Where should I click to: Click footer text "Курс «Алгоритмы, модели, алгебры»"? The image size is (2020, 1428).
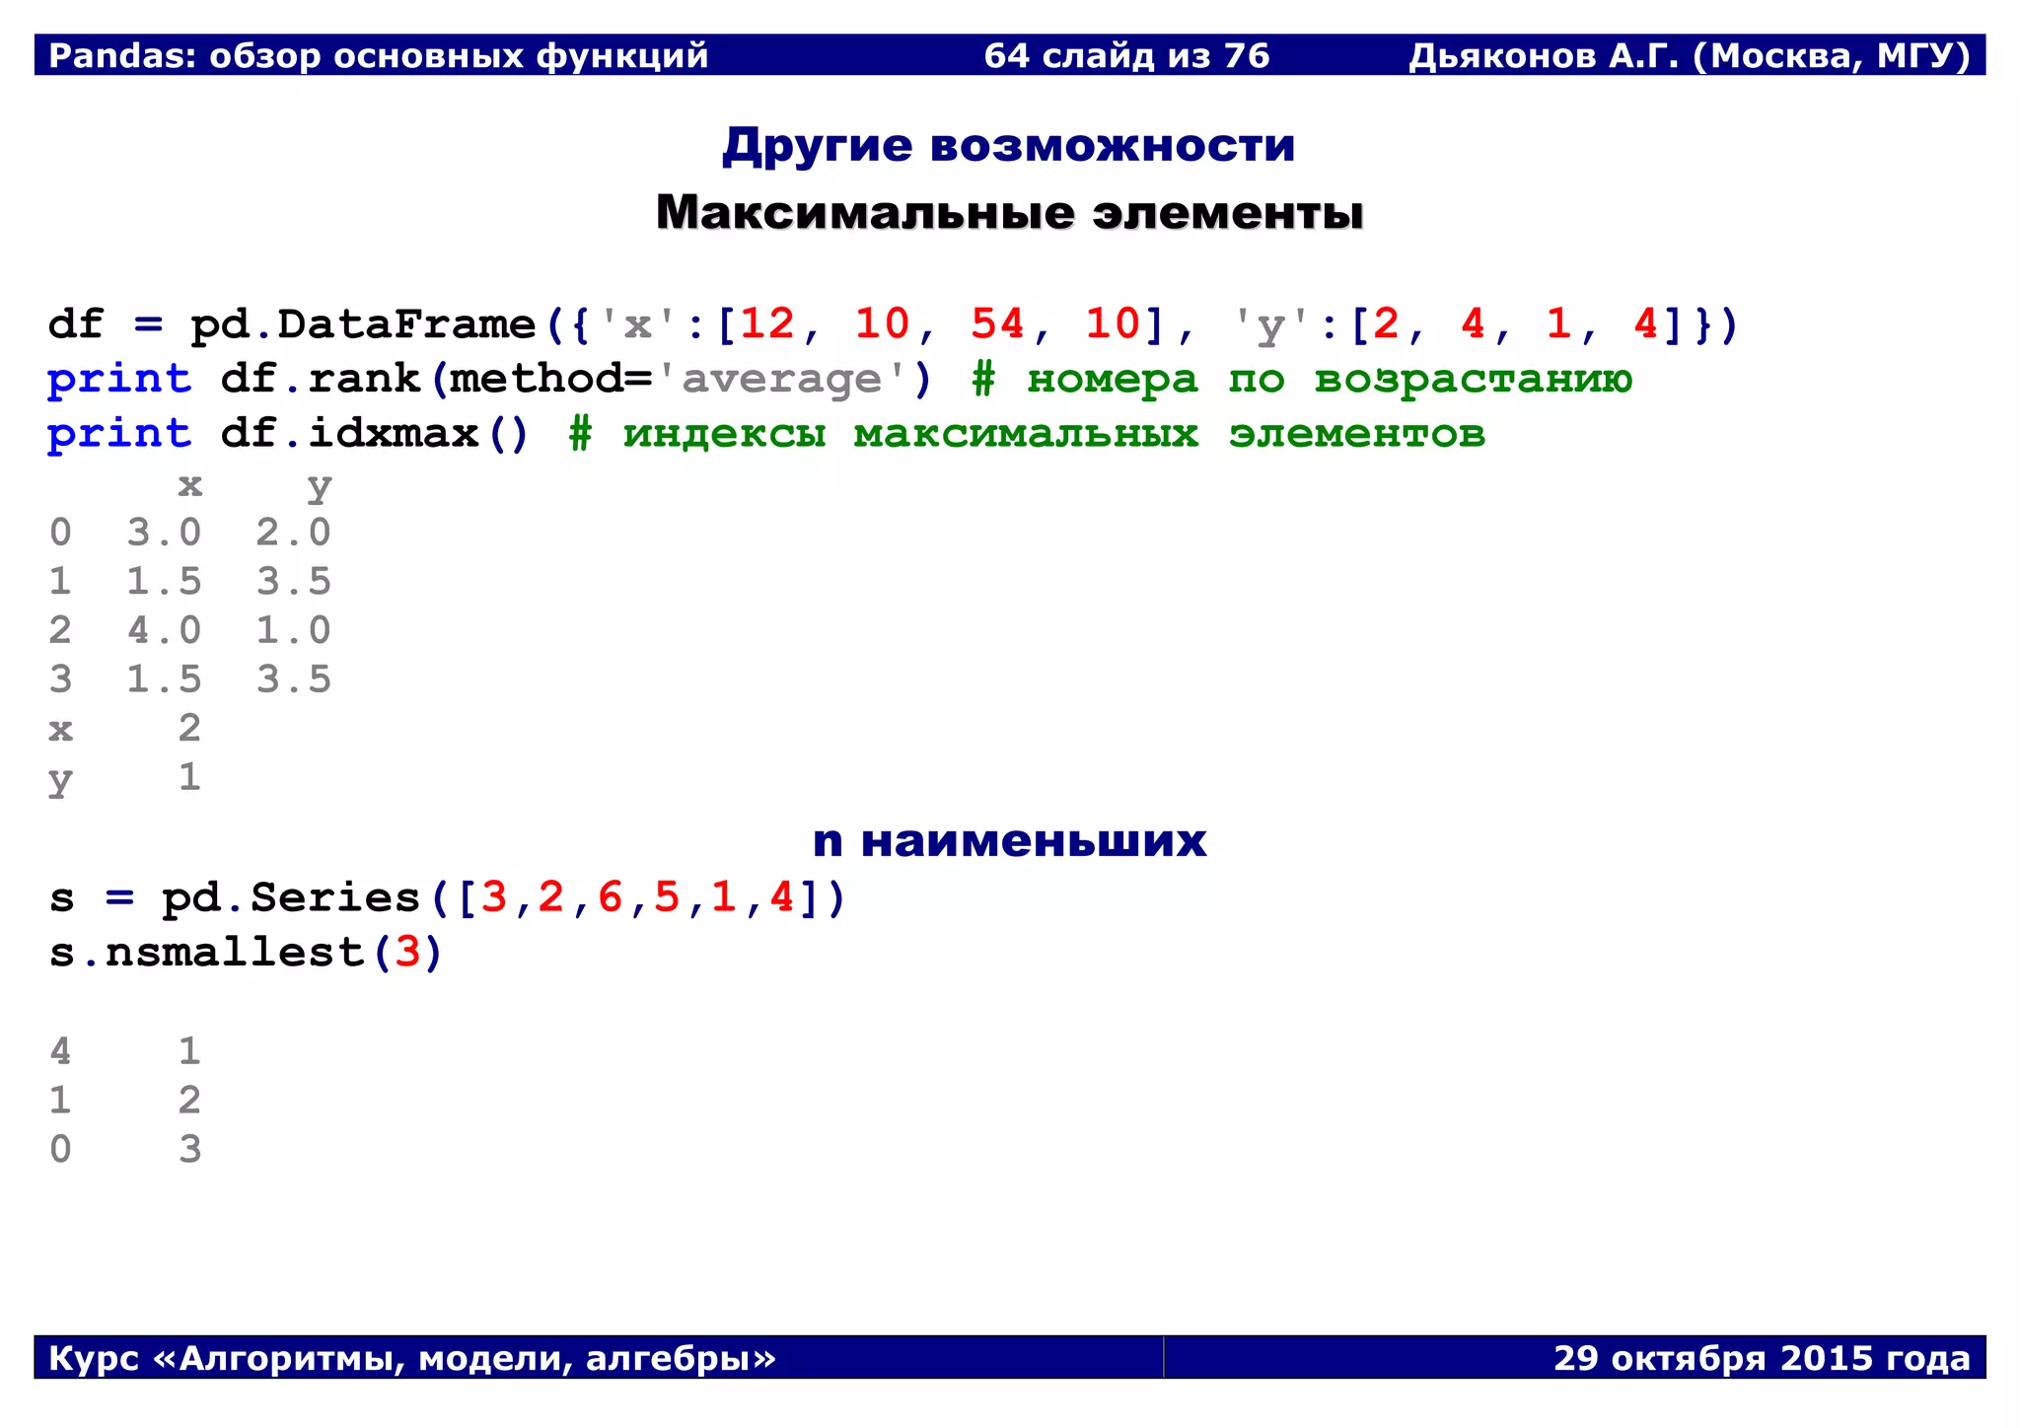412,1359
